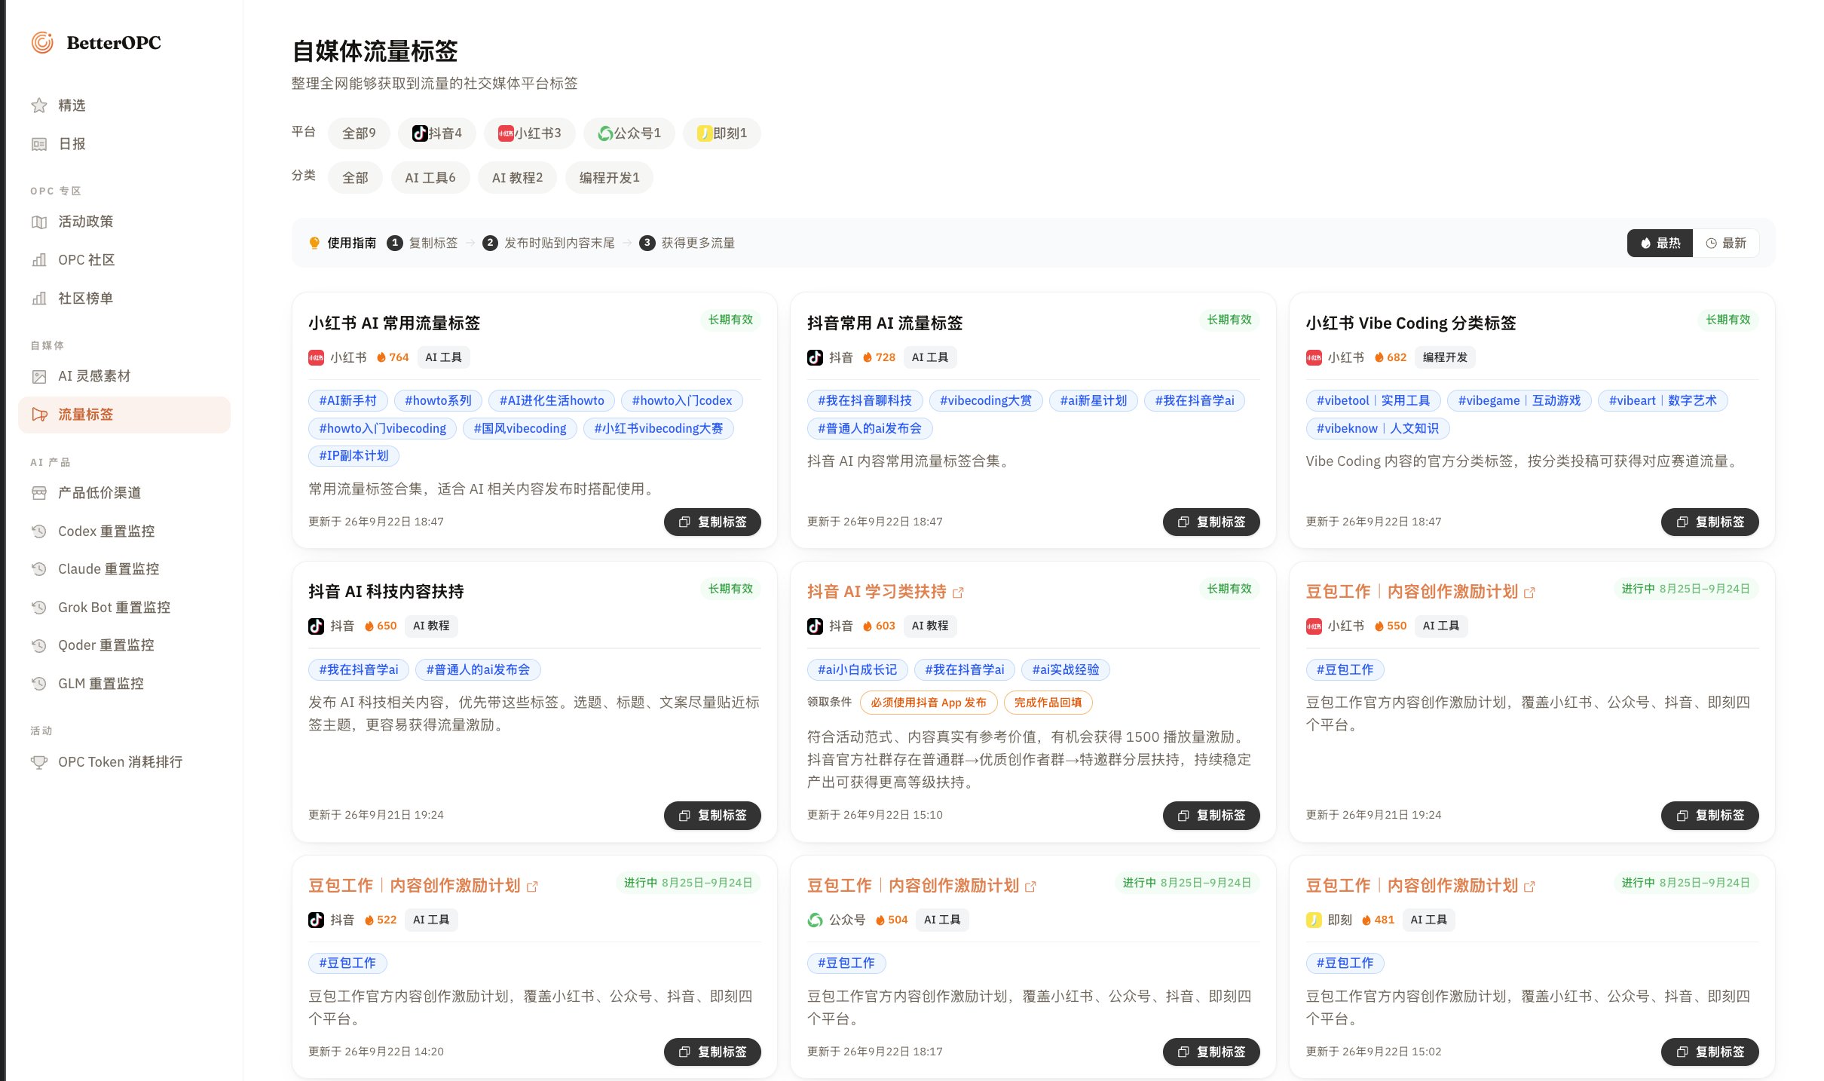
Task: Filter by AI 教程2 category
Action: 518,178
